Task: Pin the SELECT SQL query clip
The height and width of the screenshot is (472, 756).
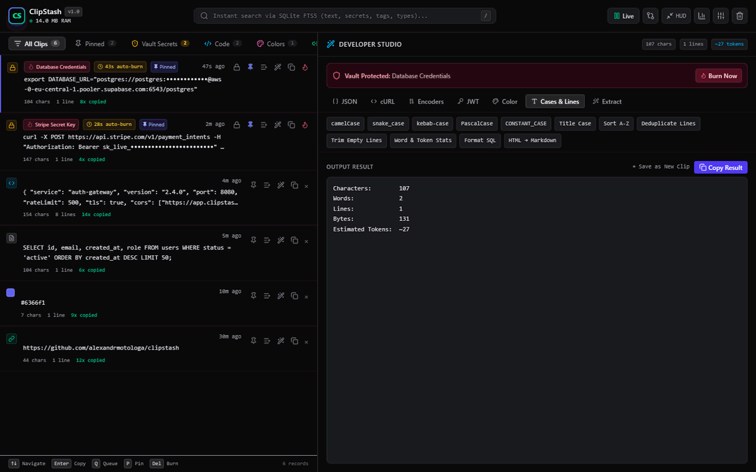Action: pos(253,241)
